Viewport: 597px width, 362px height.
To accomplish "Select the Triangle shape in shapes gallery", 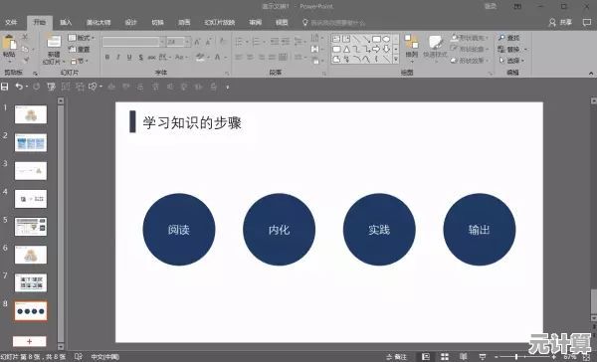I will [346, 49].
